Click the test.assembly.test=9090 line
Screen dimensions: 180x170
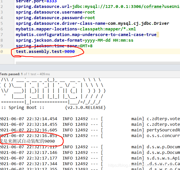tap(45, 51)
